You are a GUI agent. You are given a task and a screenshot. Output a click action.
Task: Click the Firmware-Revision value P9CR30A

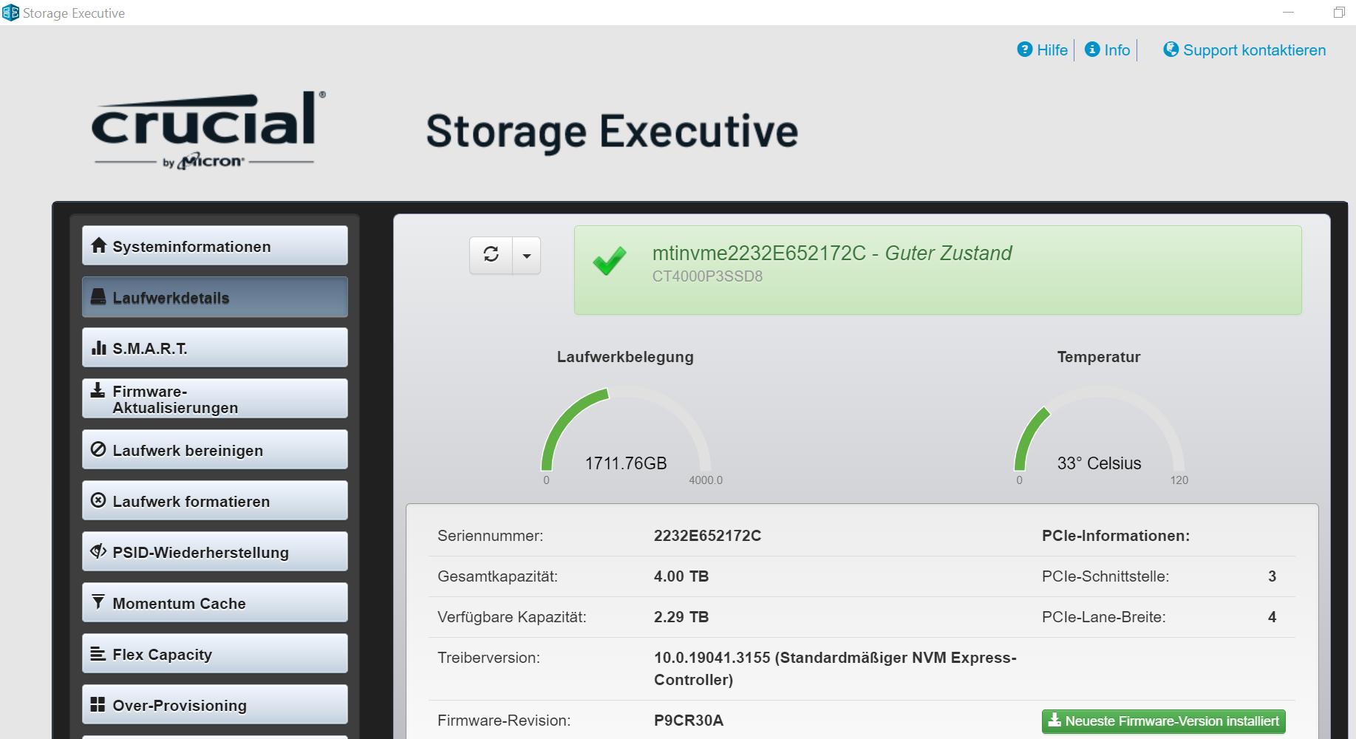[x=689, y=721]
